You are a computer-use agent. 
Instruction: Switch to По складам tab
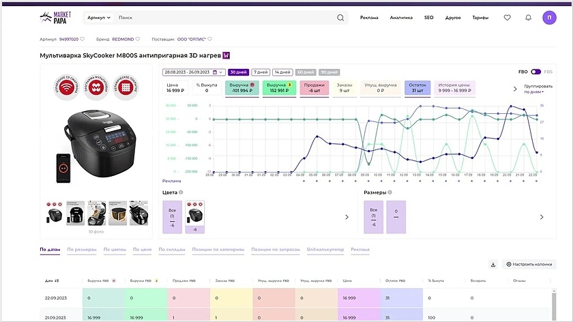tap(172, 250)
